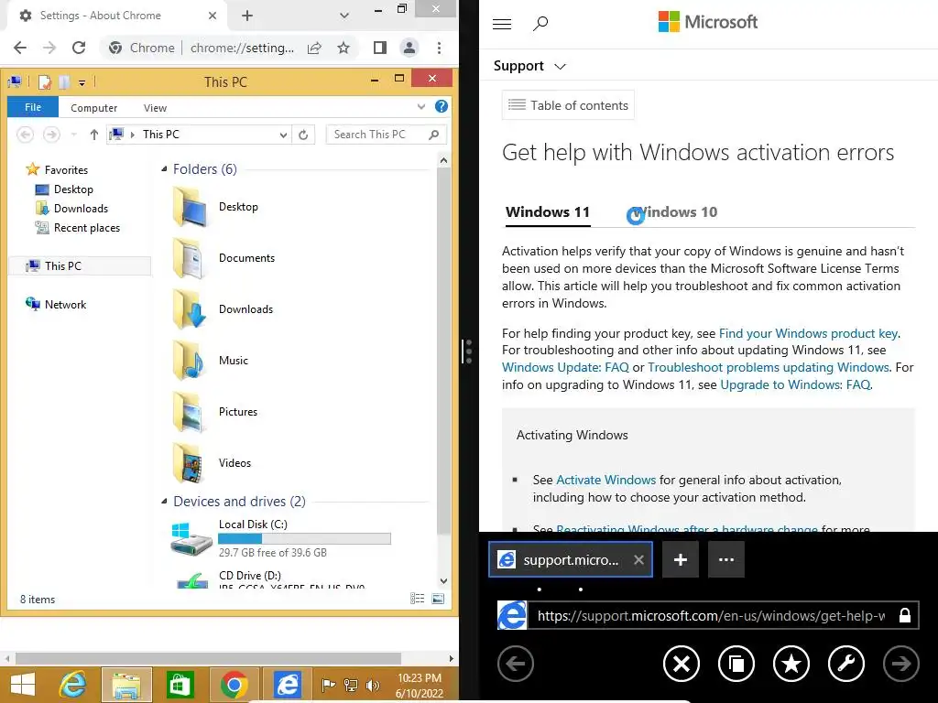Open File Explorer help question icon

pyautogui.click(x=442, y=106)
